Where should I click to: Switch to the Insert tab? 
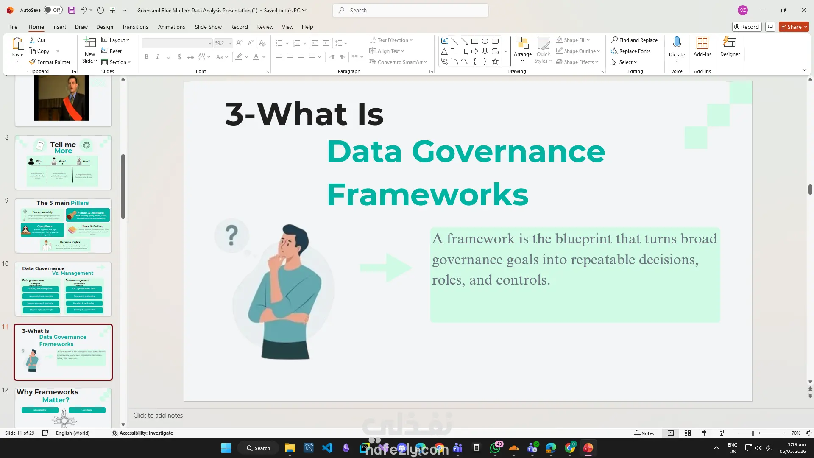(x=59, y=27)
